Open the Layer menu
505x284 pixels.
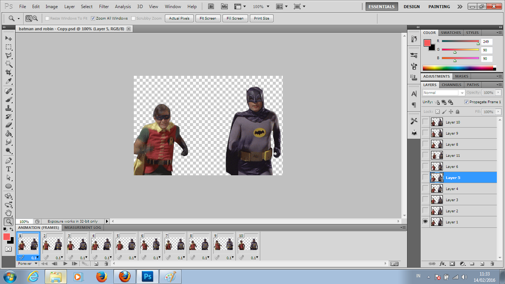tap(69, 7)
